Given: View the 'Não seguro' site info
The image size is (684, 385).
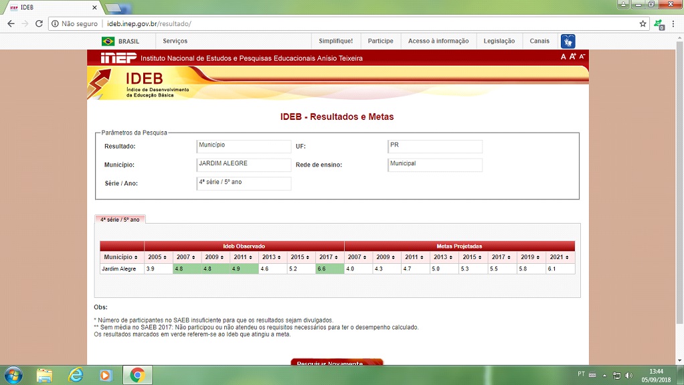Looking at the screenshot, I should click(x=74, y=23).
